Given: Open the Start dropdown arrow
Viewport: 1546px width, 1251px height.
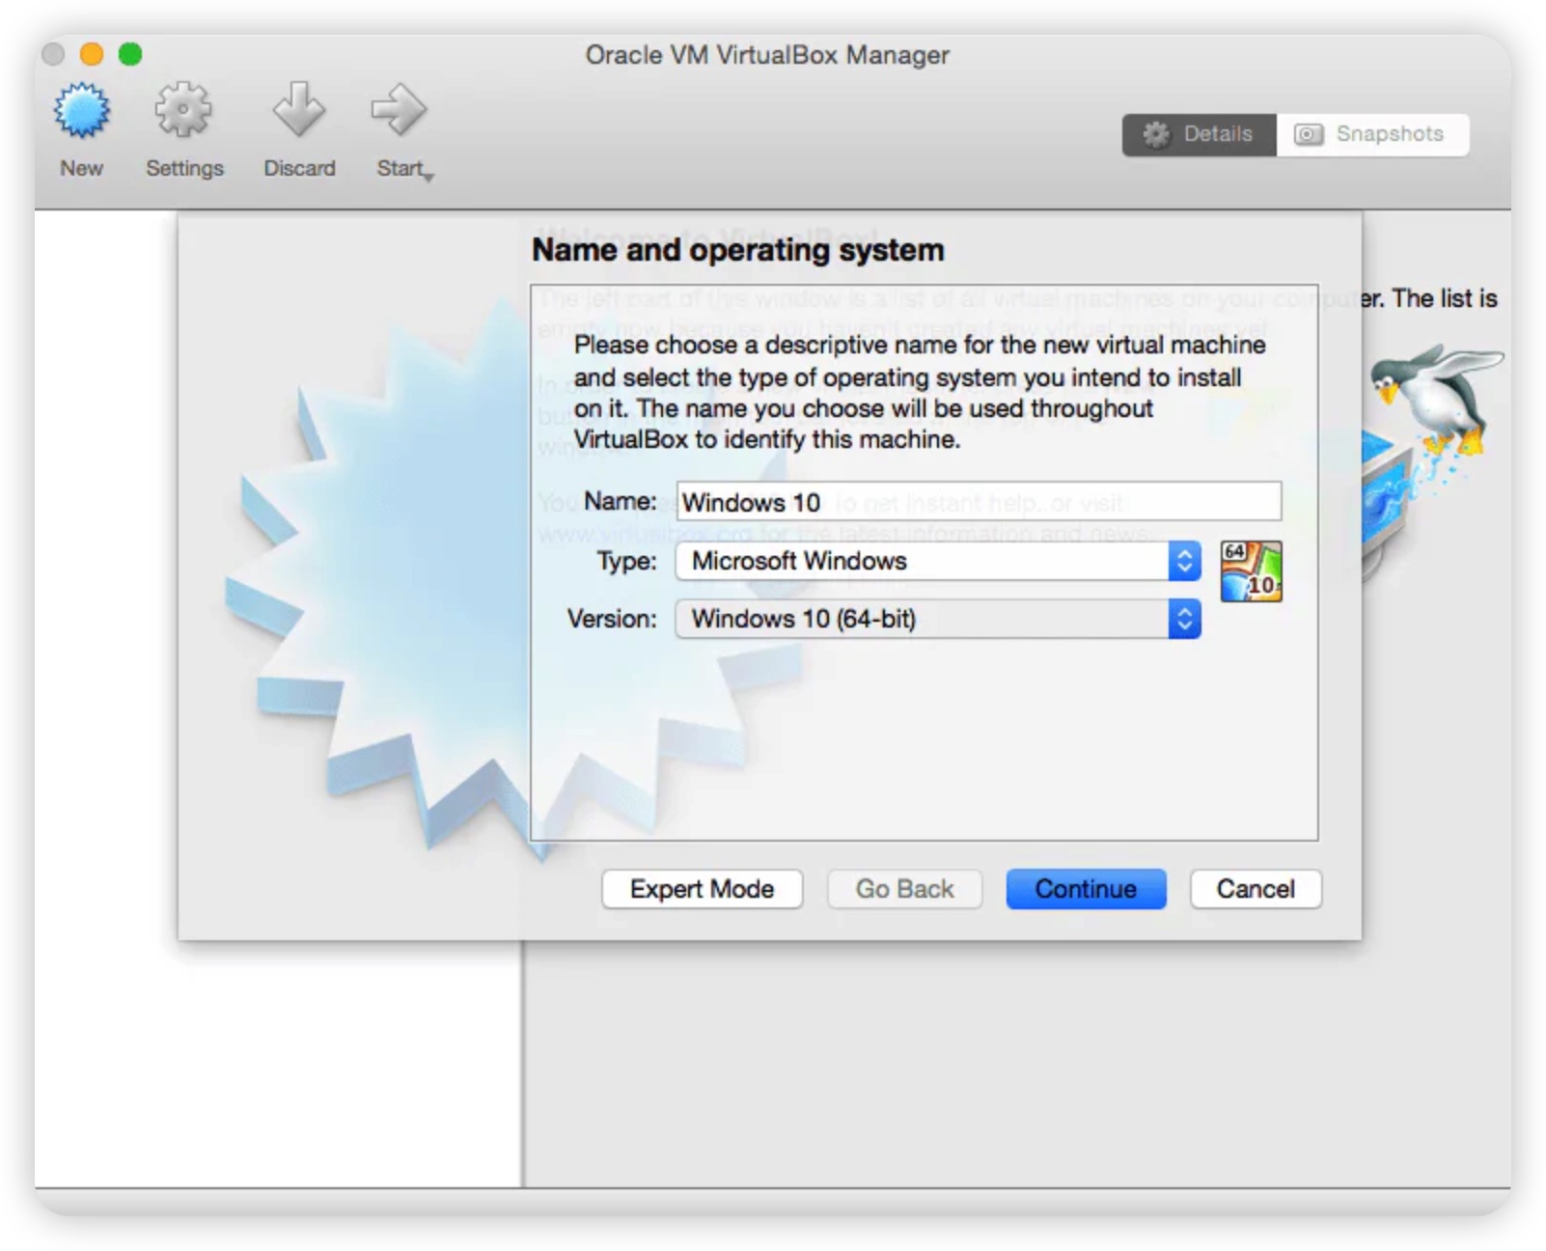Looking at the screenshot, I should 429,177.
